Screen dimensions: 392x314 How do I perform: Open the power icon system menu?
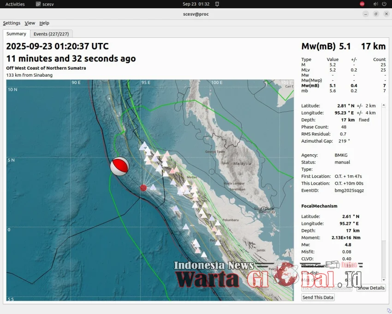(x=385, y=4)
